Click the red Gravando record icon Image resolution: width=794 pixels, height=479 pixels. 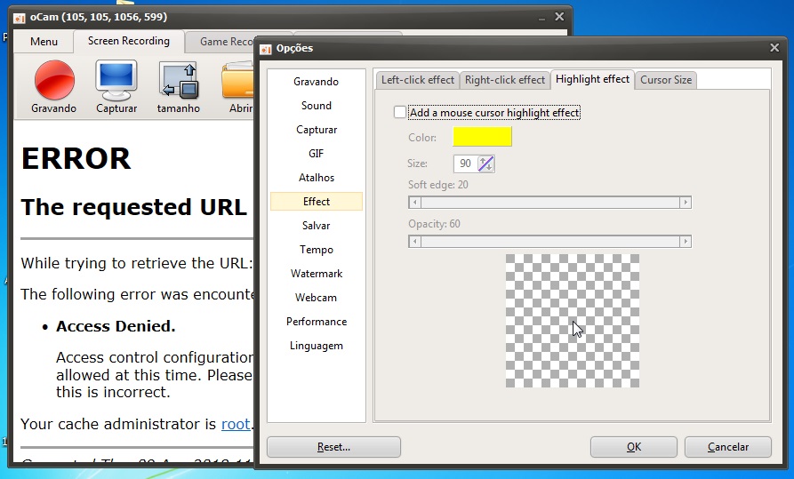(54, 80)
